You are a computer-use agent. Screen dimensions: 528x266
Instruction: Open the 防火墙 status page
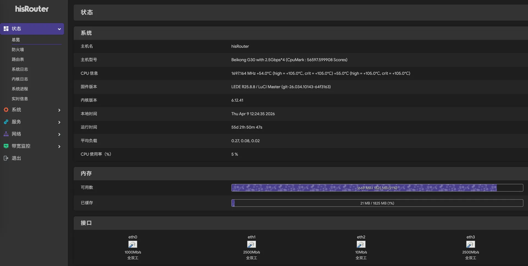click(18, 50)
